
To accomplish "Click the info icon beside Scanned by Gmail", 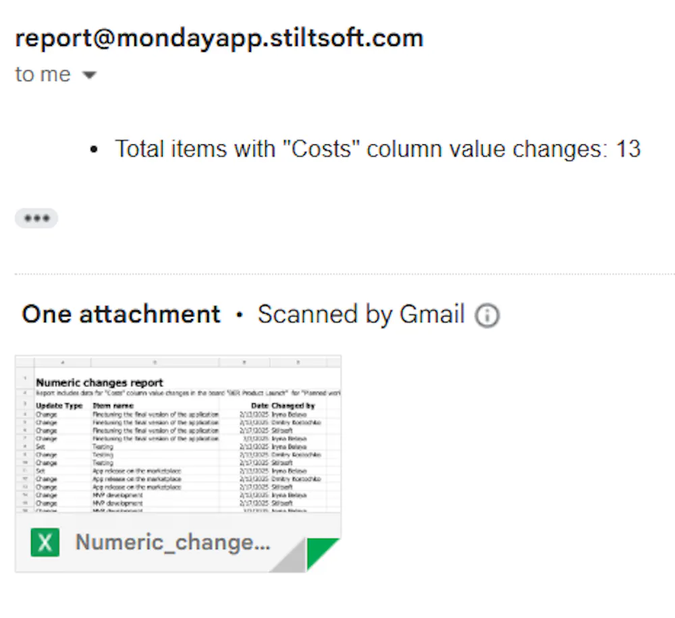I will [487, 315].
